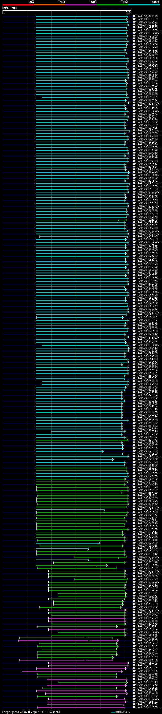Open hit UniRef100_A9PBI3
Viewport: 162px width, 714px height.
pos(145,27)
